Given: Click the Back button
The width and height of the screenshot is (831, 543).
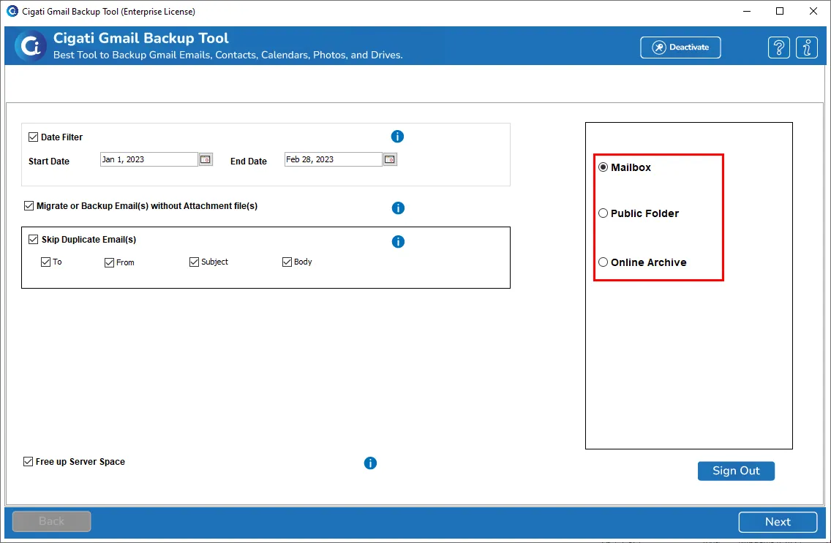Looking at the screenshot, I should point(51,521).
